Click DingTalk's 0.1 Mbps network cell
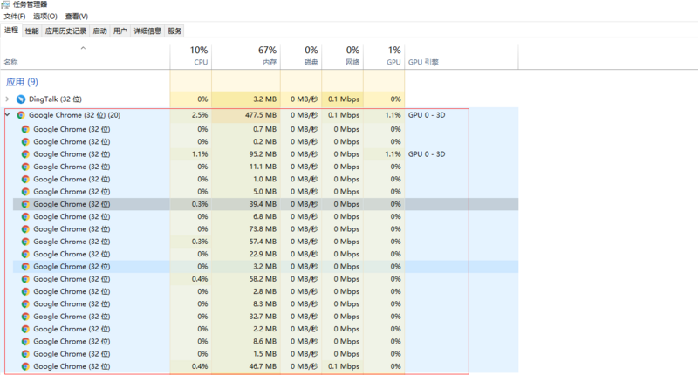The image size is (698, 375). tap(344, 99)
